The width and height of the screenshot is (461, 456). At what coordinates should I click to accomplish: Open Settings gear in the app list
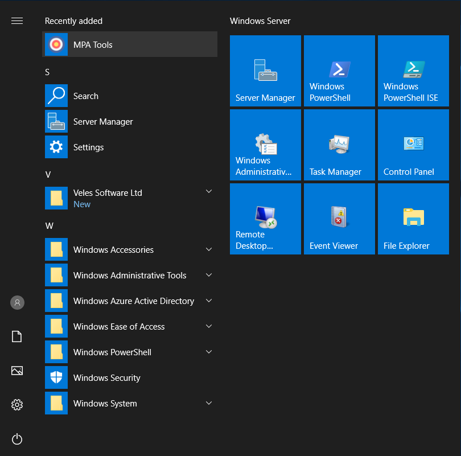click(x=56, y=147)
